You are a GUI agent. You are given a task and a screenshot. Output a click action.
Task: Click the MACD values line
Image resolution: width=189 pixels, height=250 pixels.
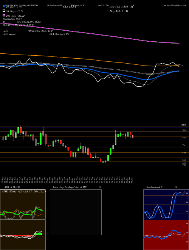tap(18, 25)
